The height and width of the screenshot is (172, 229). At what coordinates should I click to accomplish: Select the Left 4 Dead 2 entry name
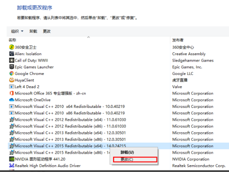[27, 87]
